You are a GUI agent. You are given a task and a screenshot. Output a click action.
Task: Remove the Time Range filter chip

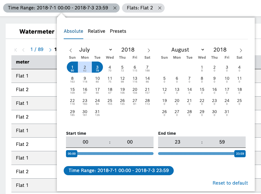(x=115, y=8)
